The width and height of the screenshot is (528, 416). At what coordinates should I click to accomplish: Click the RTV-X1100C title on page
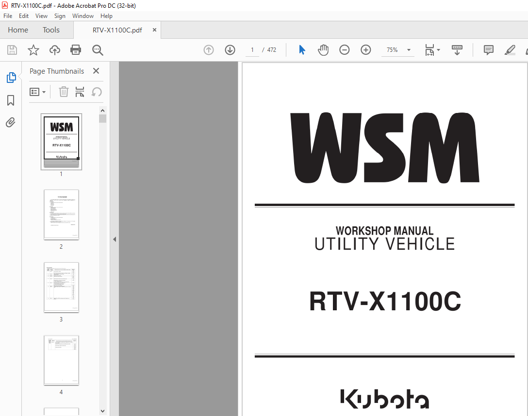point(385,301)
